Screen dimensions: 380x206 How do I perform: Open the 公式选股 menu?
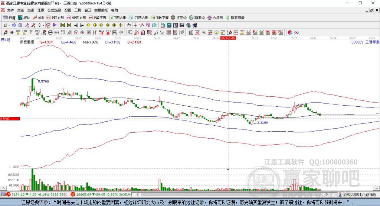(x=54, y=10)
